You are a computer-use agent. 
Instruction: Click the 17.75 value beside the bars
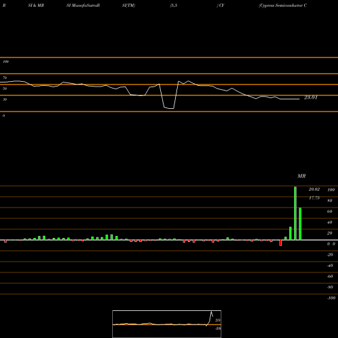[x=314, y=198]
